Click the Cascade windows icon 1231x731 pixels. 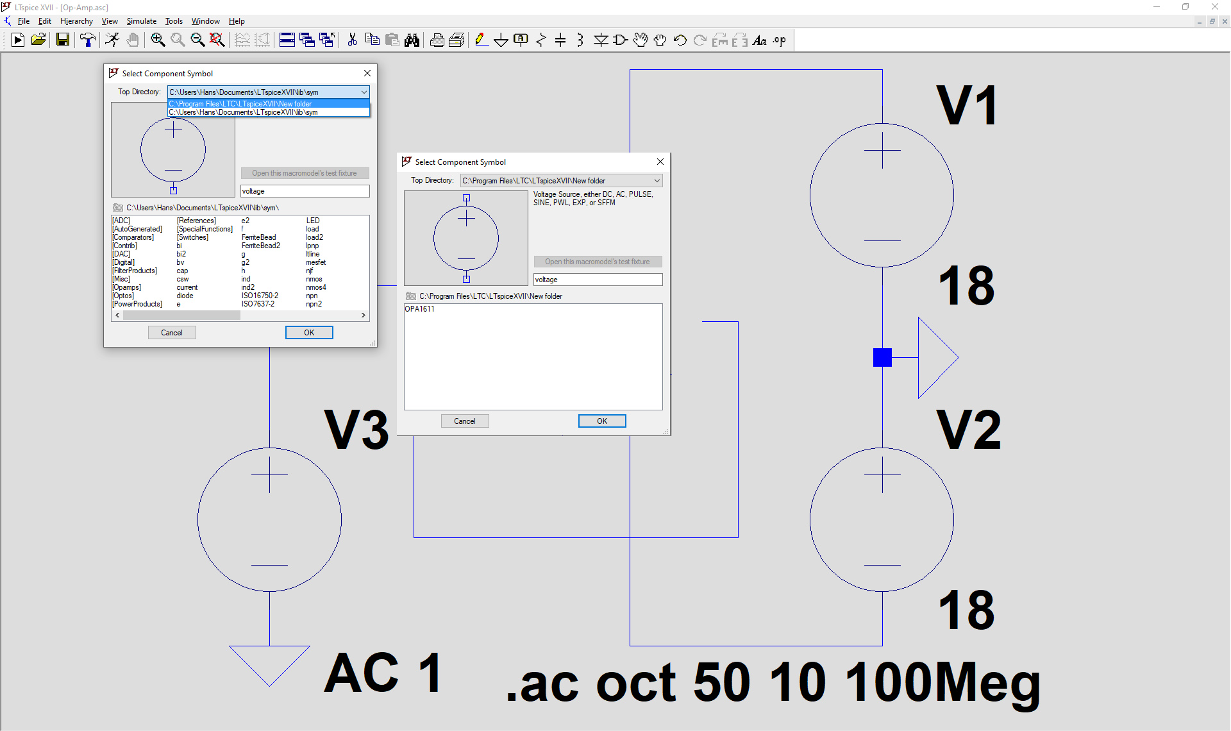point(307,40)
